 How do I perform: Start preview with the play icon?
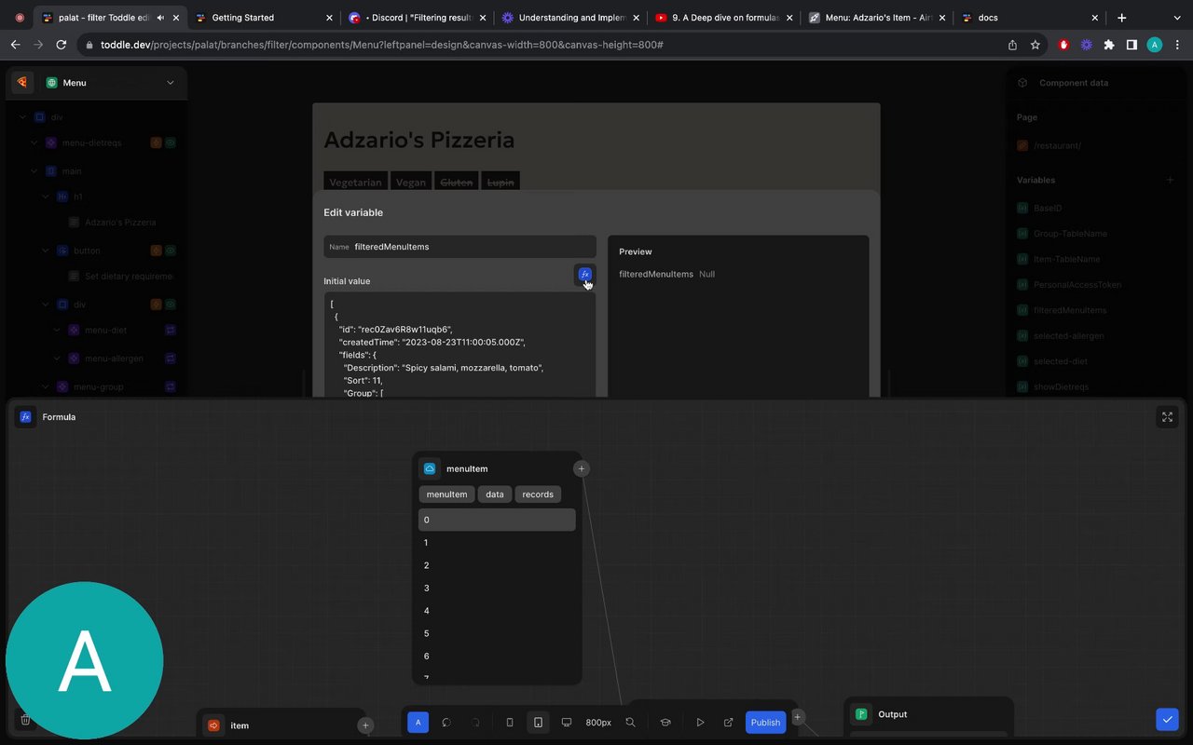(x=701, y=722)
